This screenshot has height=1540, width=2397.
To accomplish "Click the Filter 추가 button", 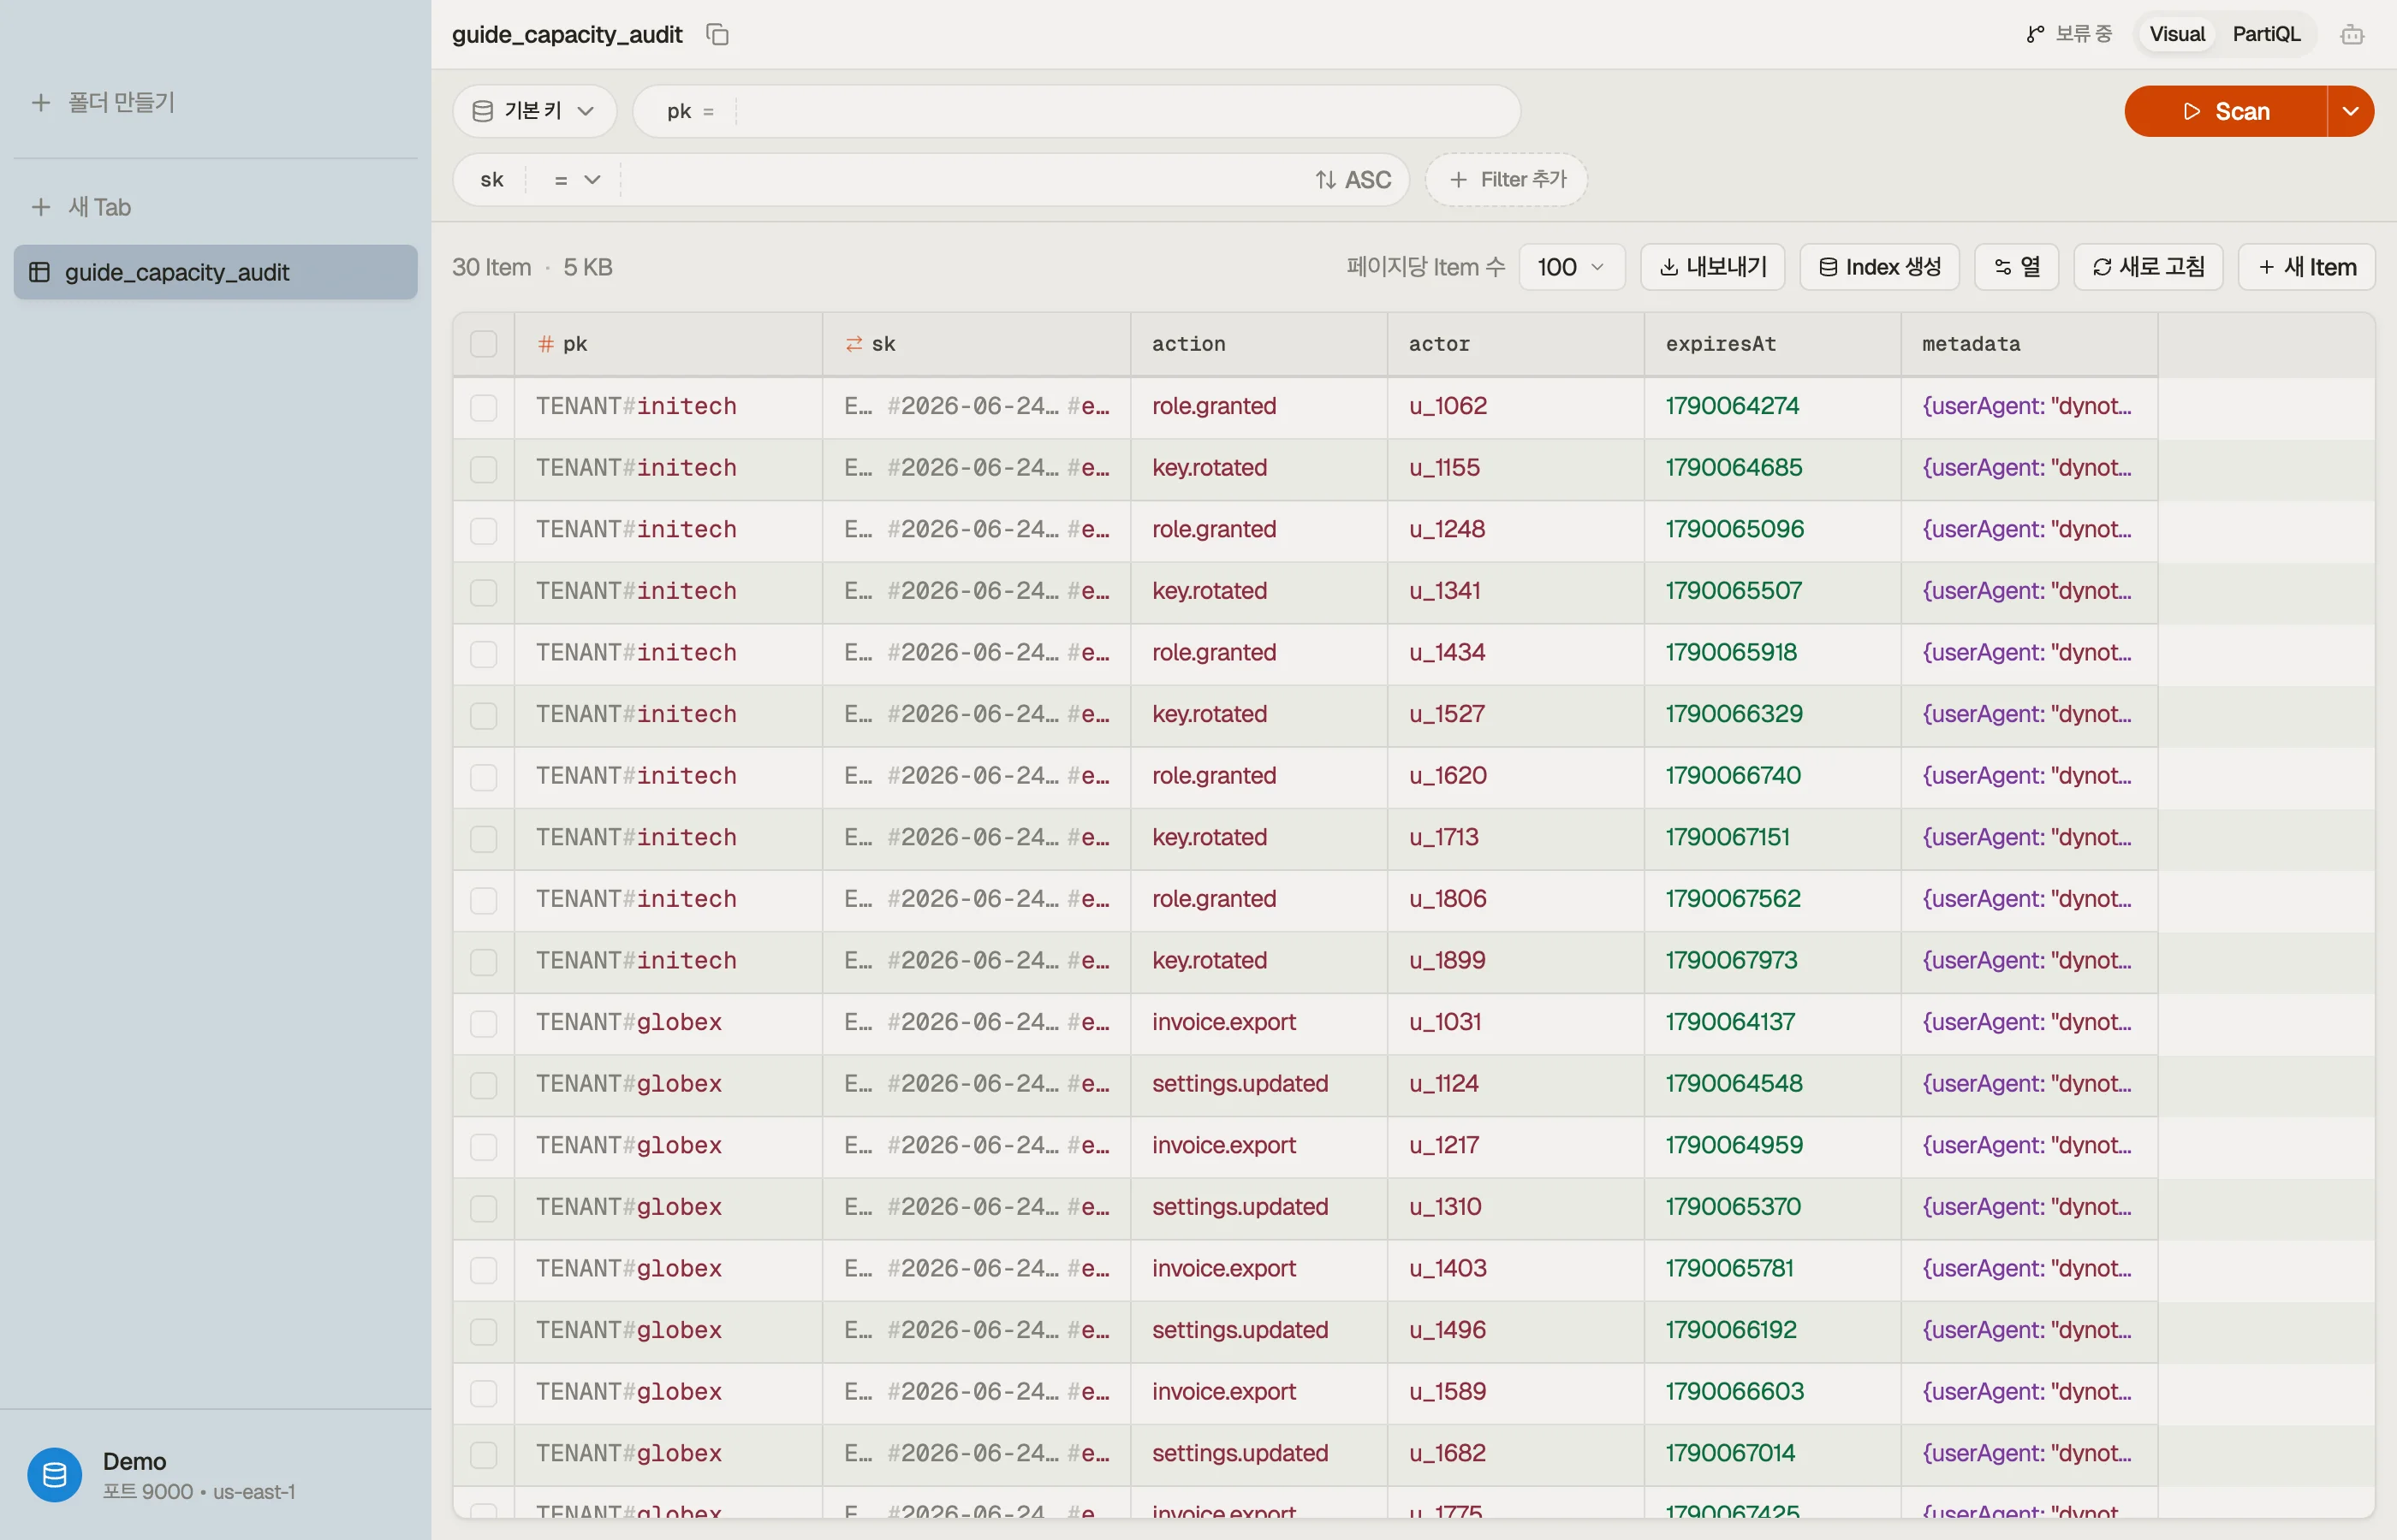I will (x=1506, y=180).
